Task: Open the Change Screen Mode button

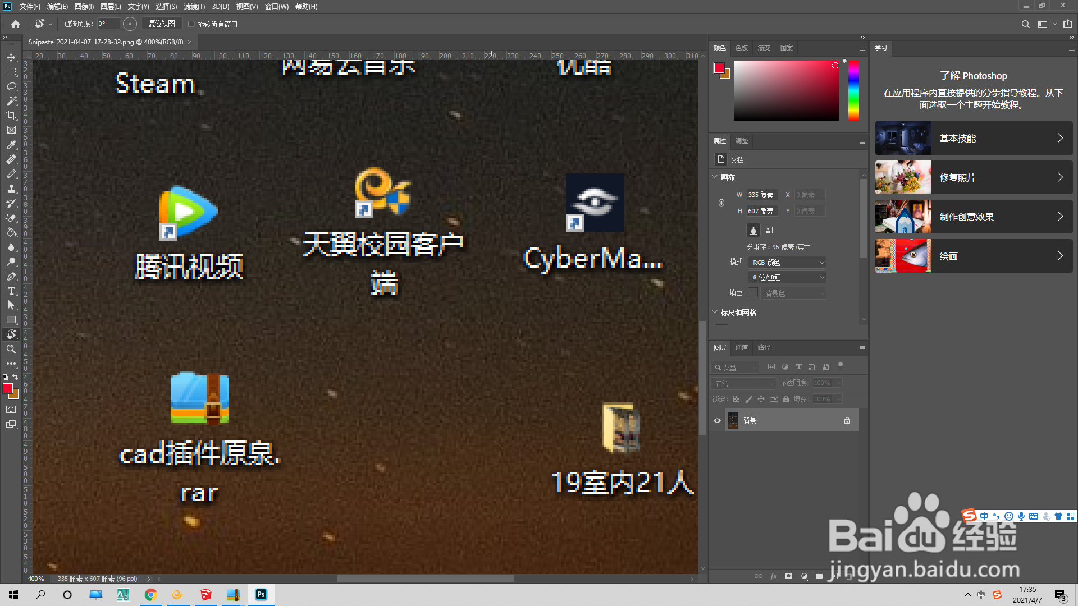Action: point(11,424)
